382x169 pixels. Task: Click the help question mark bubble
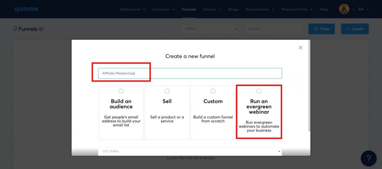click(x=369, y=158)
